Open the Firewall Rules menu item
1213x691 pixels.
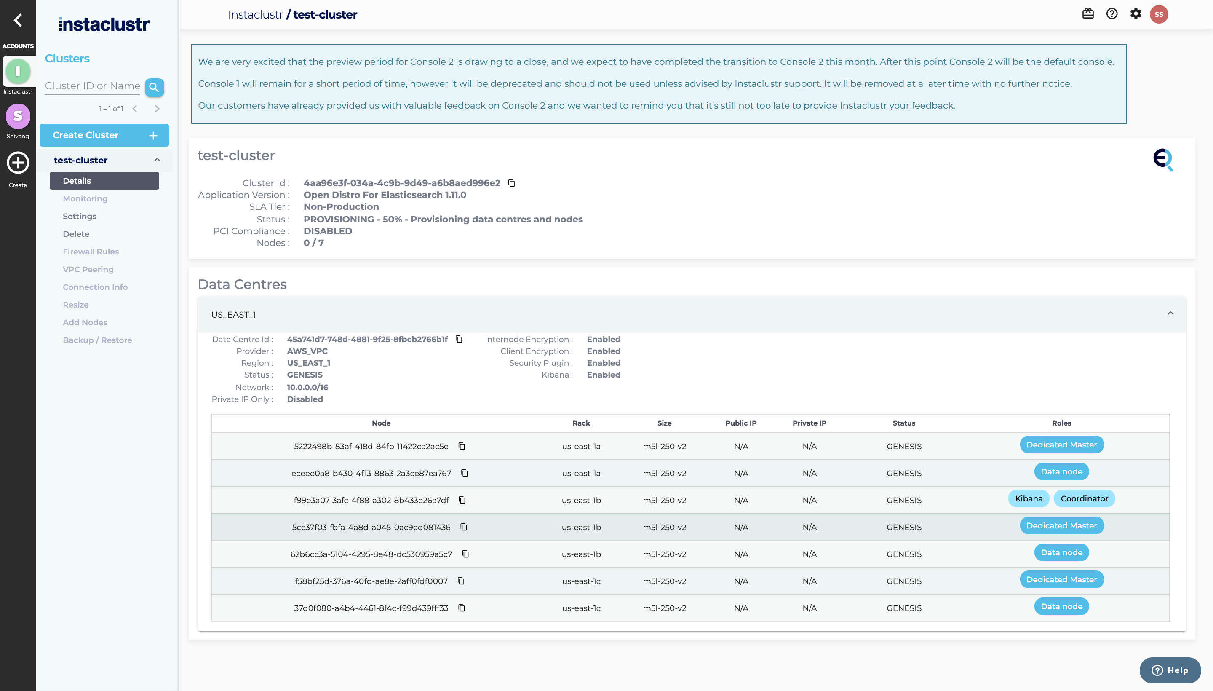91,252
